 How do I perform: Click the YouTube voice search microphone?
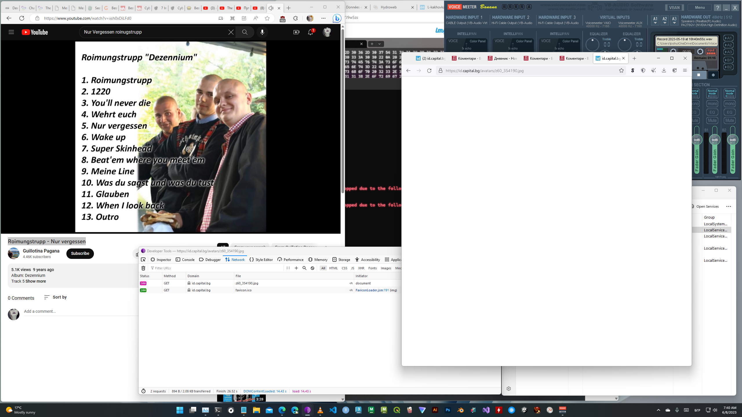tap(262, 32)
